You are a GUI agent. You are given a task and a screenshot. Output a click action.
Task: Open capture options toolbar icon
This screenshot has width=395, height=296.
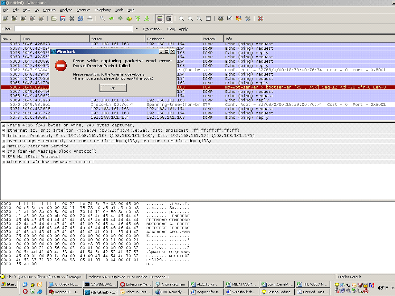pyautogui.click(x=14, y=18)
